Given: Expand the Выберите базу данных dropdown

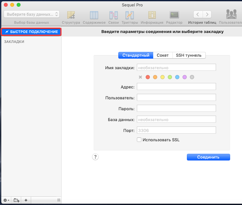Looking at the screenshot, I should [31, 14].
